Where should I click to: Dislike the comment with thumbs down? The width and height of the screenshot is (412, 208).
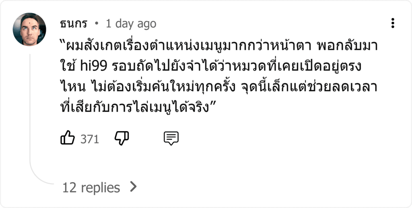[122, 138]
